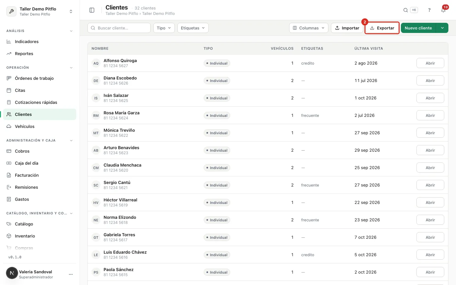Collapse the Análisis sidebar section

(71, 31)
